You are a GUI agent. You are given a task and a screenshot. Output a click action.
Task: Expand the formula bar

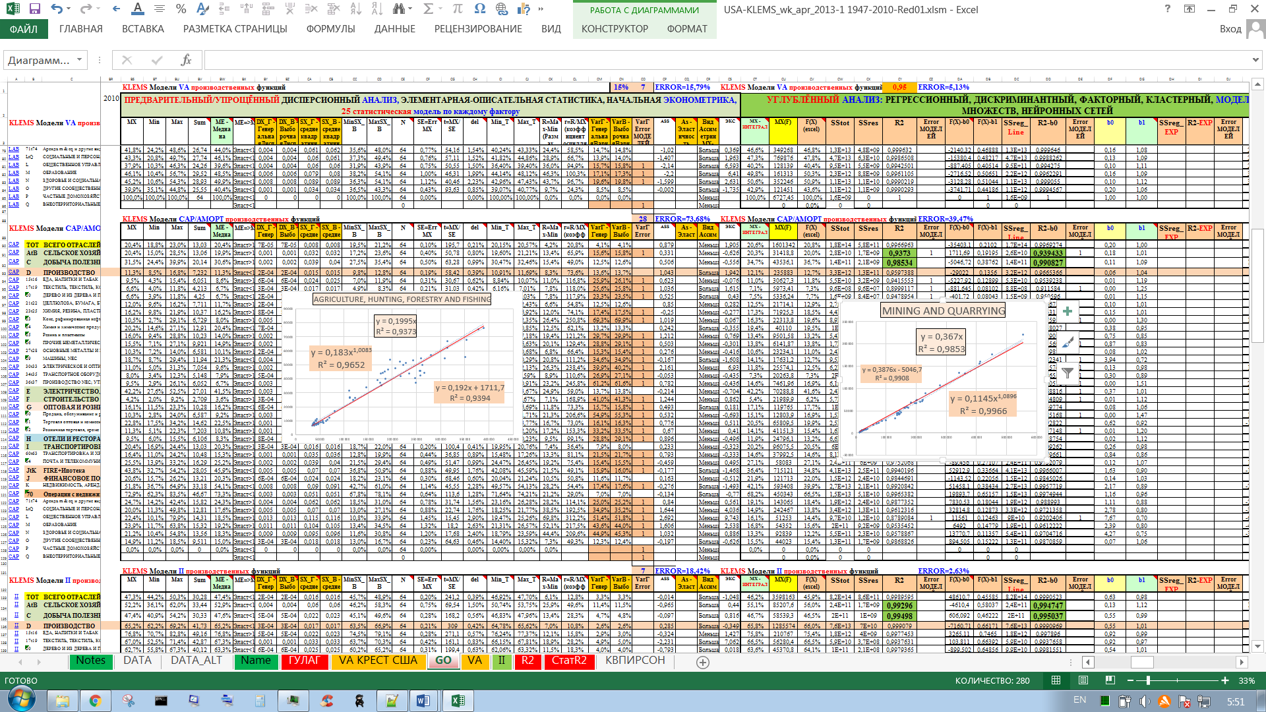coord(1255,60)
